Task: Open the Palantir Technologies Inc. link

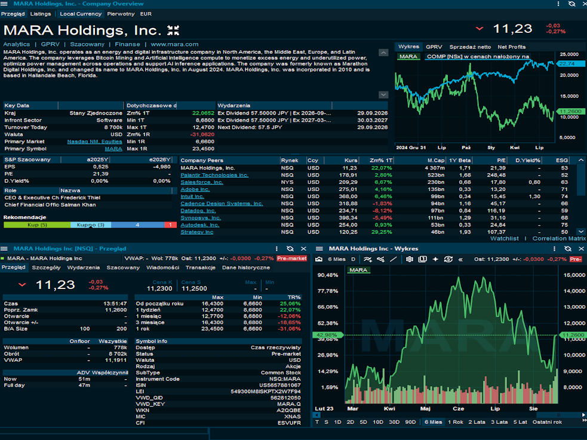Action: pyautogui.click(x=214, y=175)
